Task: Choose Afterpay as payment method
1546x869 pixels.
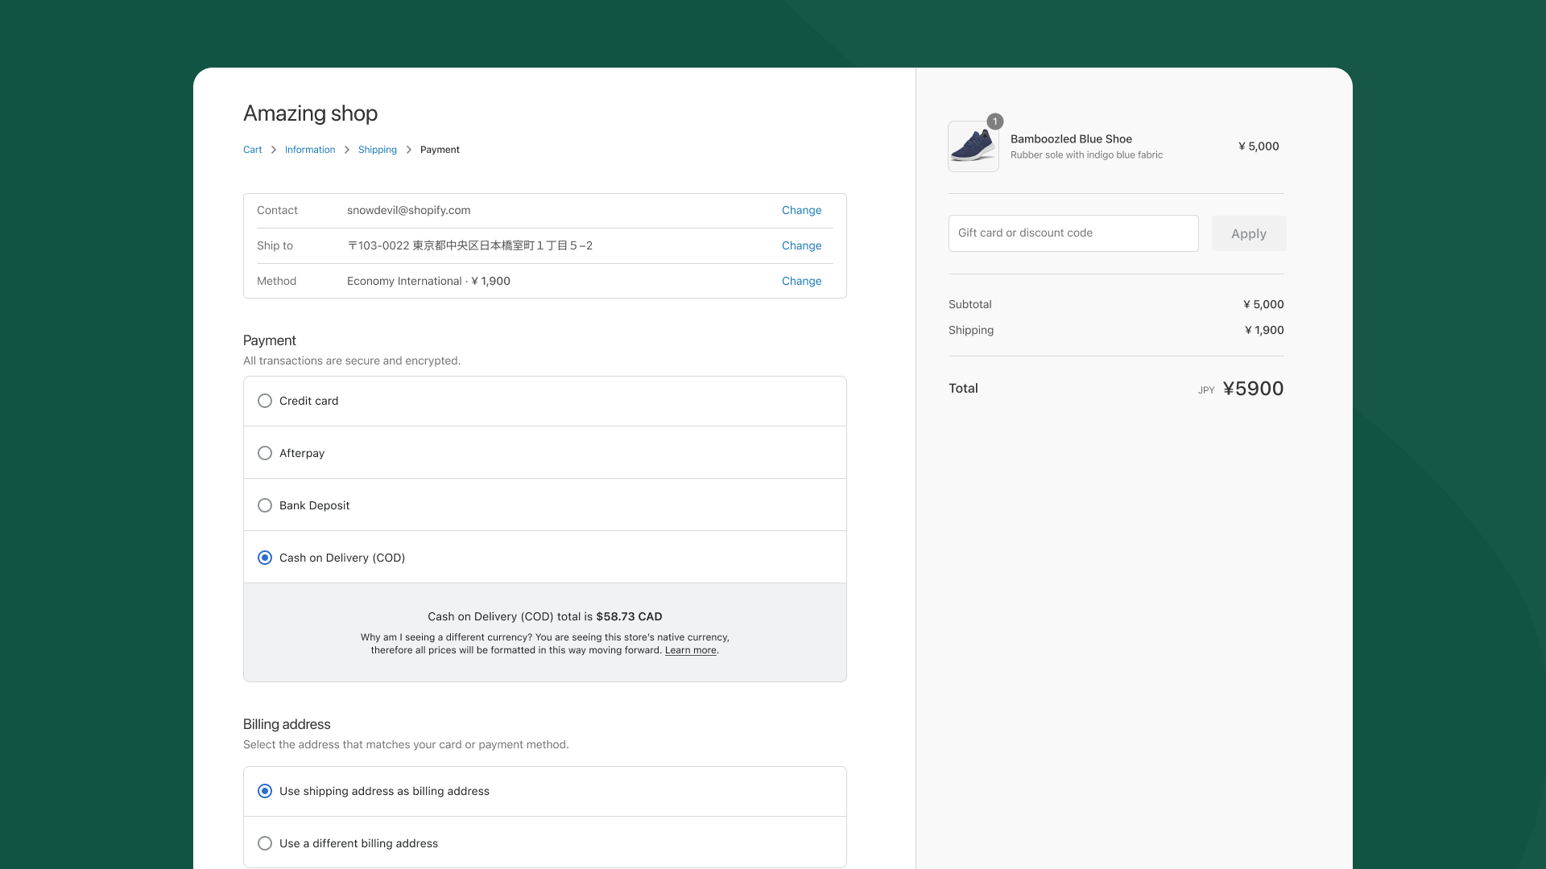Action: coord(265,453)
